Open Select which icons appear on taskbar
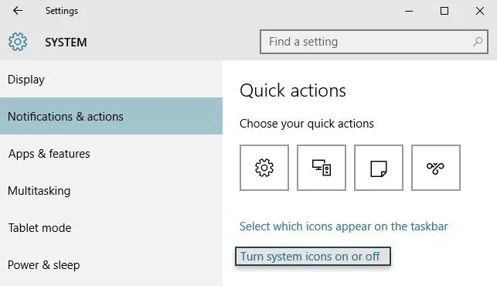The width and height of the screenshot is (497, 286). (344, 226)
